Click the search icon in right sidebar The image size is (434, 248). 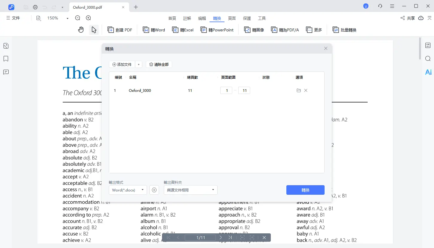point(428,58)
